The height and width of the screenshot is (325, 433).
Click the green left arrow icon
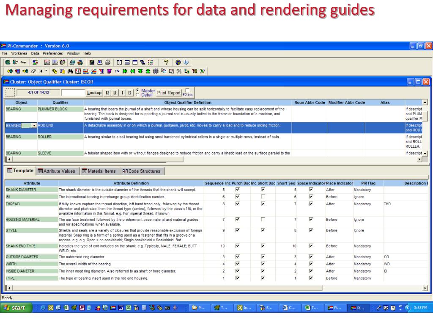tap(132, 71)
